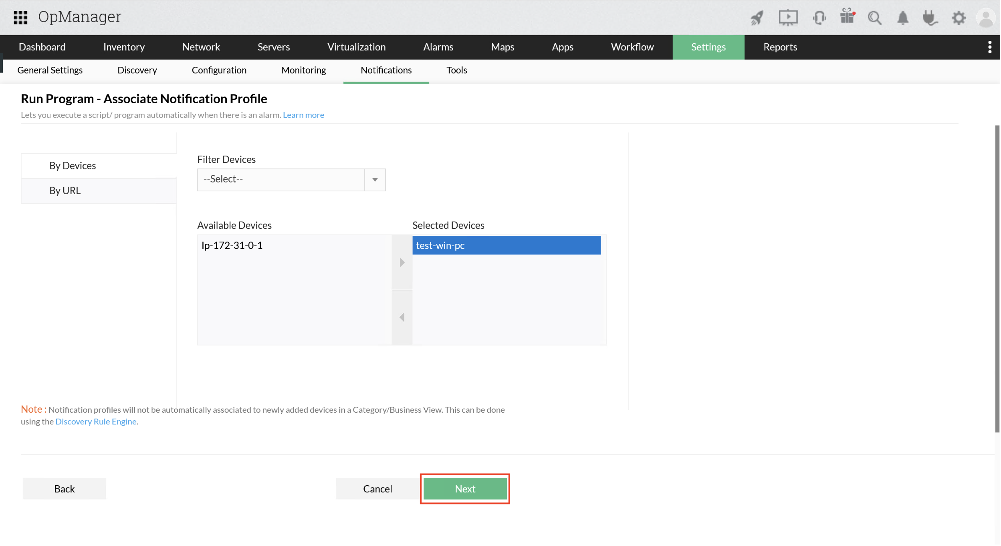Select Ip-172-31-0-1 in Available Devices
This screenshot has height=546, width=1001.
point(295,246)
